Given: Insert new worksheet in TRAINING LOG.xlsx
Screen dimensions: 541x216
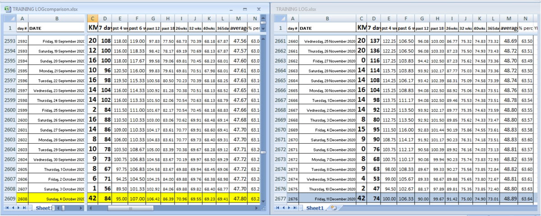Looking at the screenshot, I should click(334, 208).
